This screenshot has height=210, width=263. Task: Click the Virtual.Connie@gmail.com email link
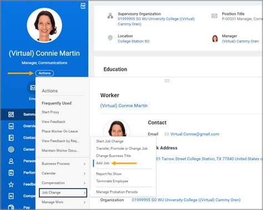pos(195,134)
